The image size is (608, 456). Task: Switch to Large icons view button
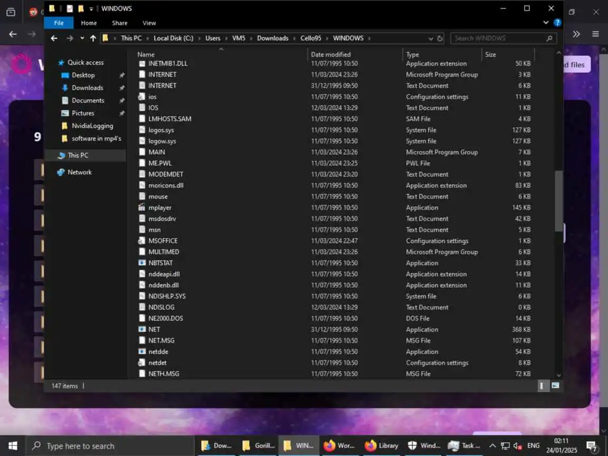pos(555,386)
